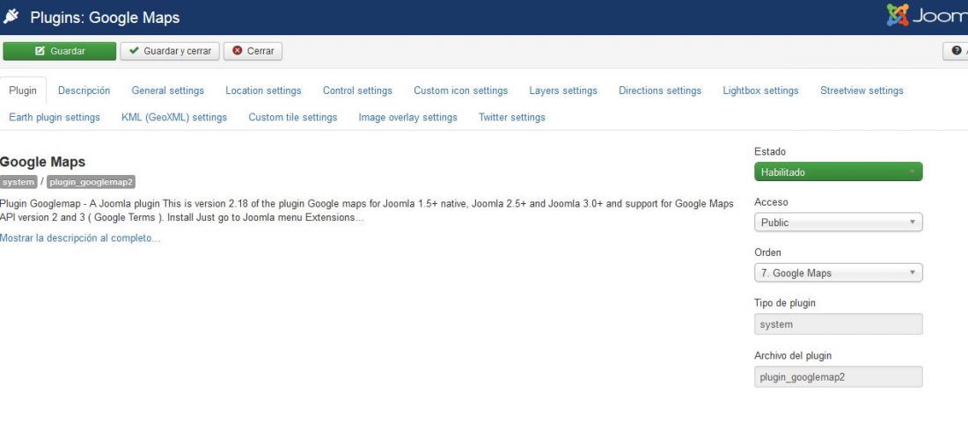968x437 pixels.
Task: Open the Estado Habilitado dropdown
Action: pyautogui.click(x=838, y=171)
